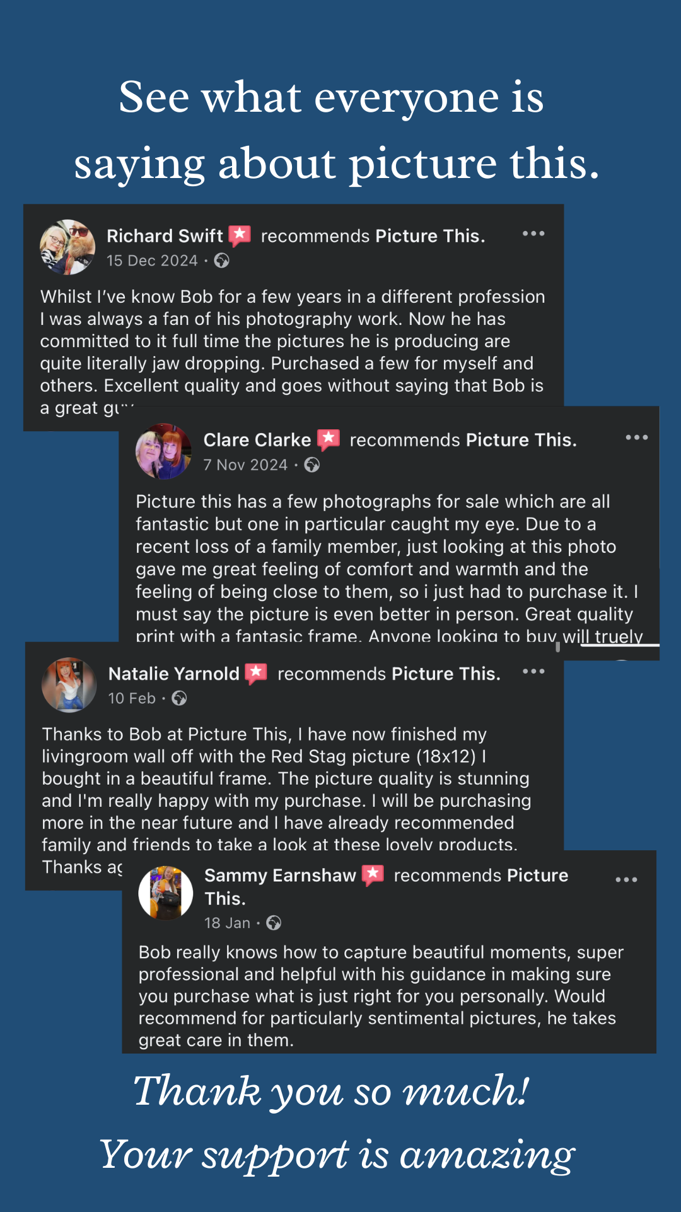Open Richard Swift's profile name link
This screenshot has width=681, height=1212.
[x=165, y=236]
